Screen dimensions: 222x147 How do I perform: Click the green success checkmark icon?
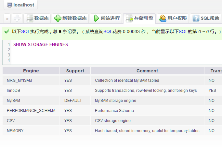point(7,31)
